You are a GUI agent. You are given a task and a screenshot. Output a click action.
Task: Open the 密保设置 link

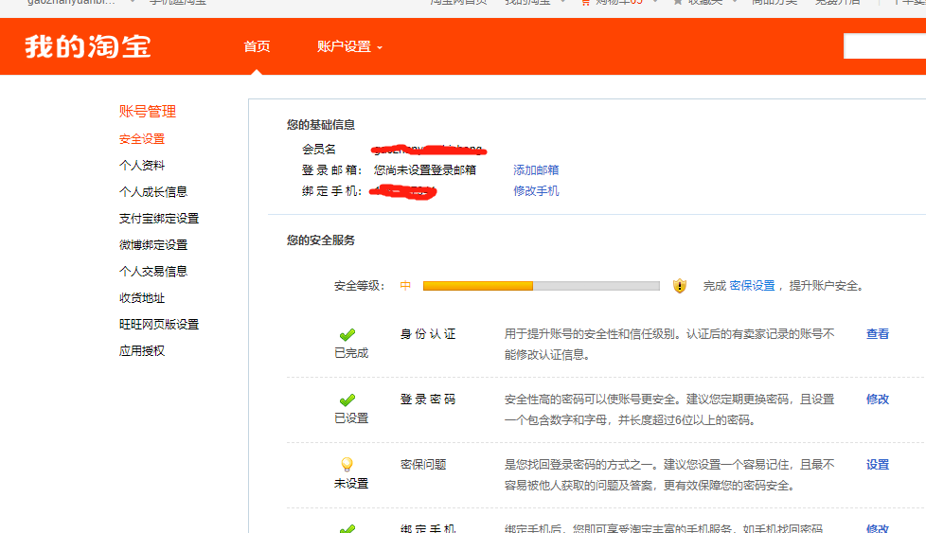point(752,286)
